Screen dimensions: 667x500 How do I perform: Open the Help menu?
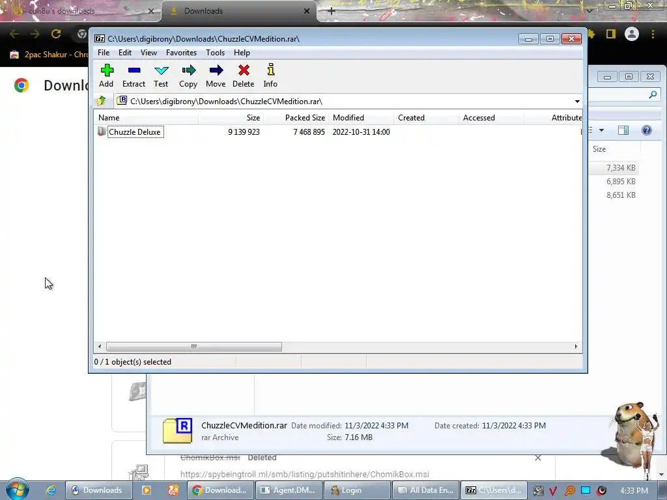(x=242, y=53)
